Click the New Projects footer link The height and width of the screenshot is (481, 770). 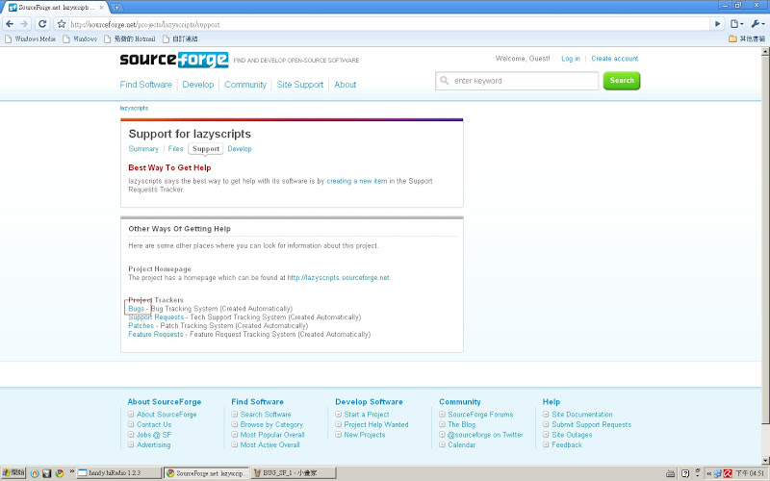coord(365,435)
